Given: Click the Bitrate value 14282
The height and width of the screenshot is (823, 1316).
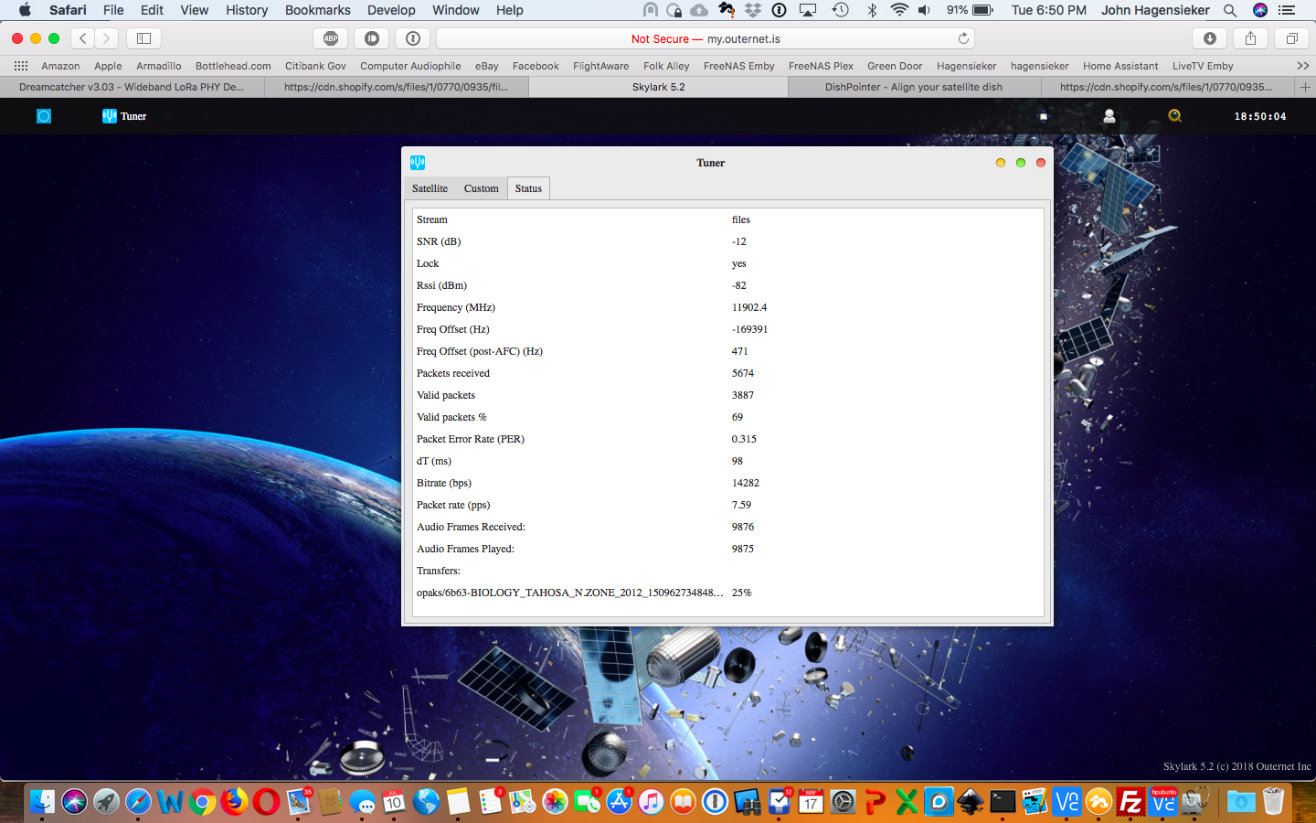Looking at the screenshot, I should click(746, 483).
